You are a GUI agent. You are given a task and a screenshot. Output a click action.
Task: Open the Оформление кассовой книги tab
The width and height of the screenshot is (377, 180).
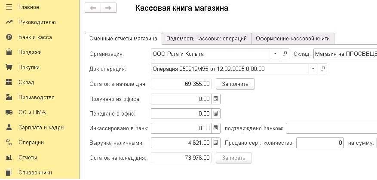[x=292, y=39]
